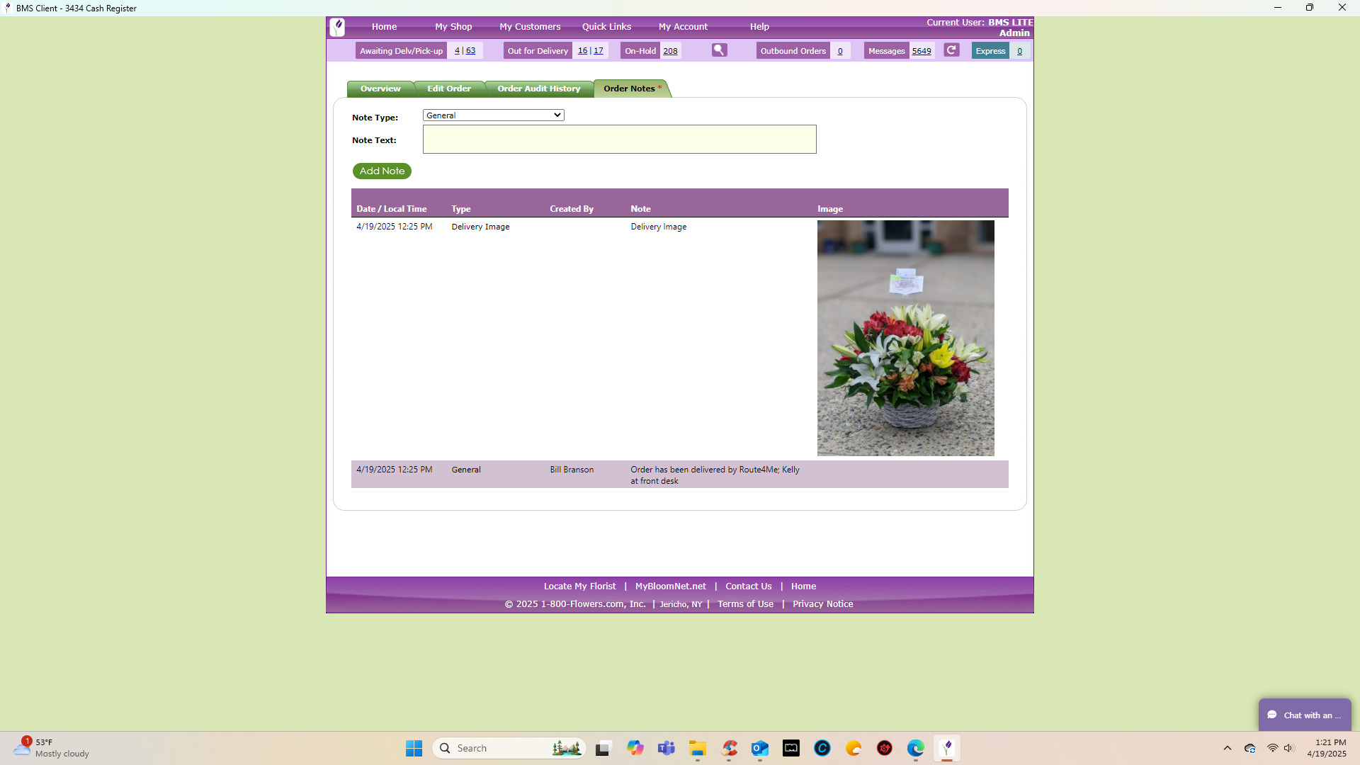Switch to the Edit Order tab
The image size is (1360, 765).
(448, 89)
